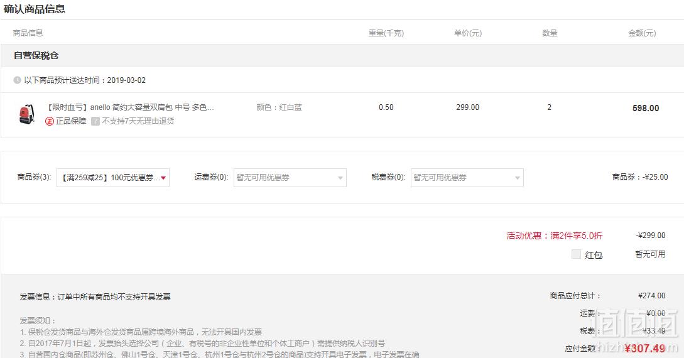Click the payable total ¥307.49

point(645,349)
